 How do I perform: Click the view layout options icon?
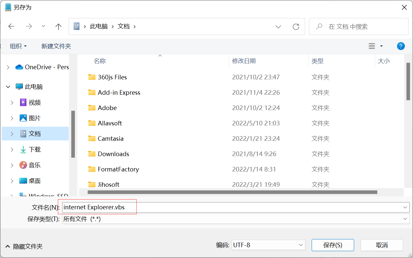tap(372, 46)
